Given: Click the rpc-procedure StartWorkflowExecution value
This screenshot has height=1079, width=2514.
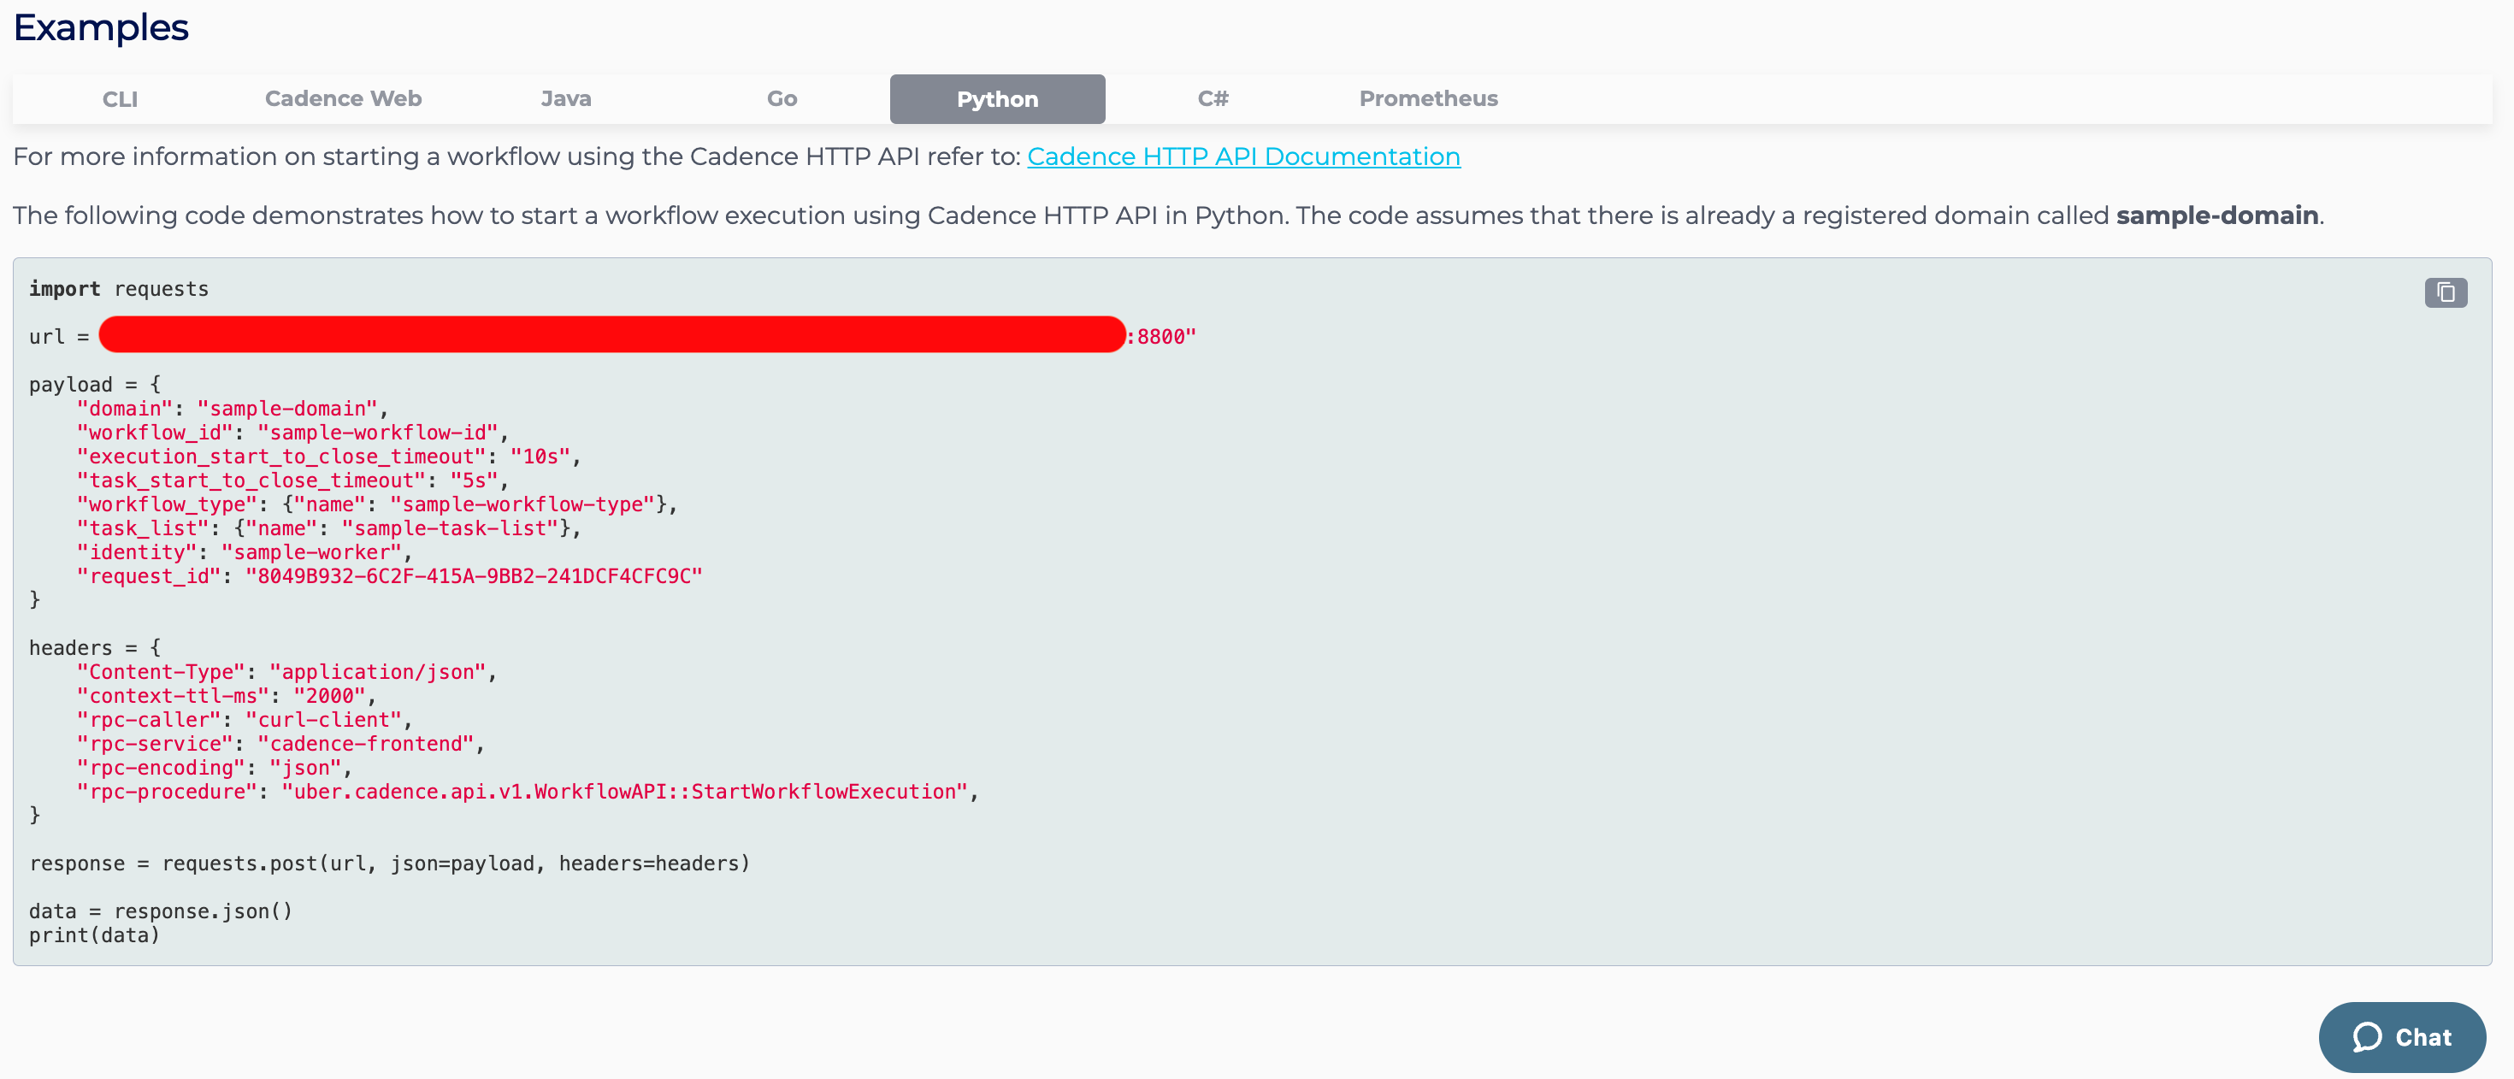Looking at the screenshot, I should (x=624, y=793).
